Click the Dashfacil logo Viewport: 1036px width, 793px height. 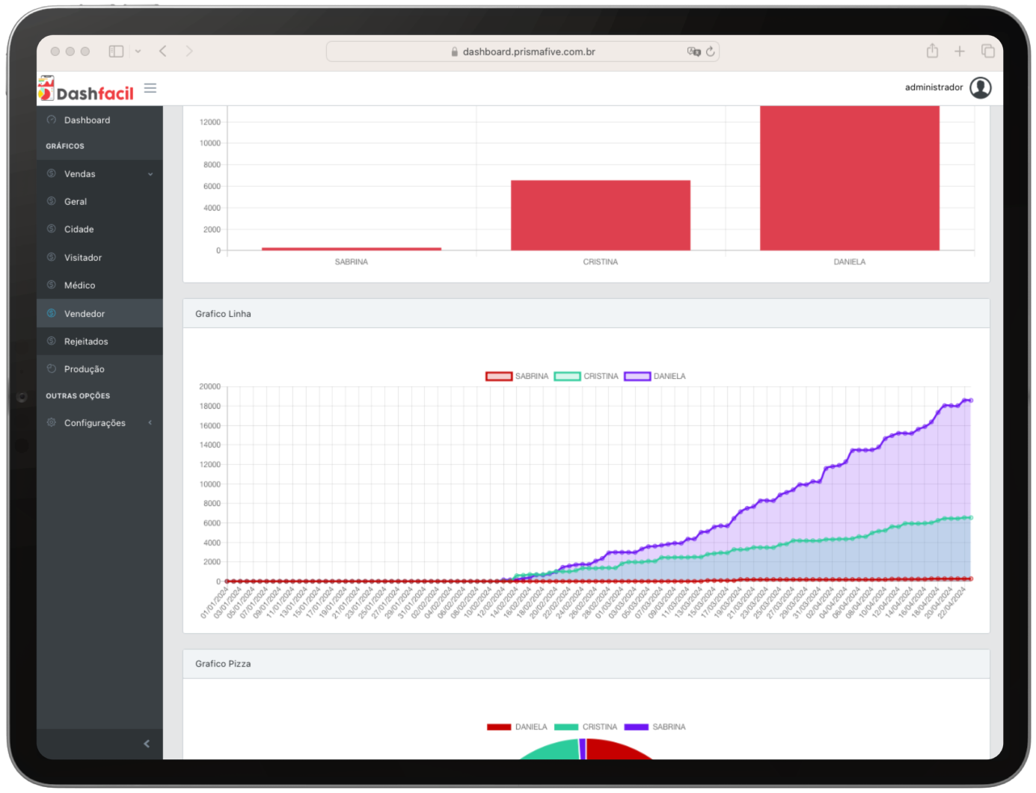pyautogui.click(x=87, y=90)
